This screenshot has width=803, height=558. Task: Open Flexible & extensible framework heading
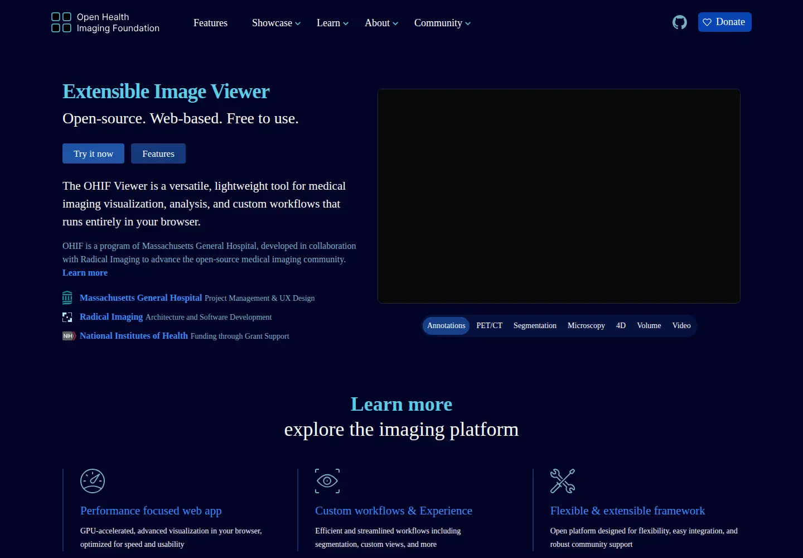[x=627, y=511]
